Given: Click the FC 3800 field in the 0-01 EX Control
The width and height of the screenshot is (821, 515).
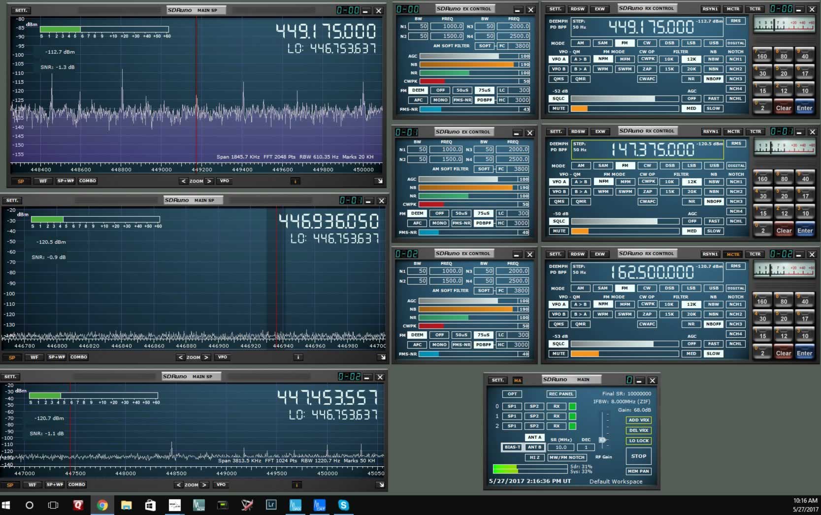Looking at the screenshot, I should pos(518,169).
